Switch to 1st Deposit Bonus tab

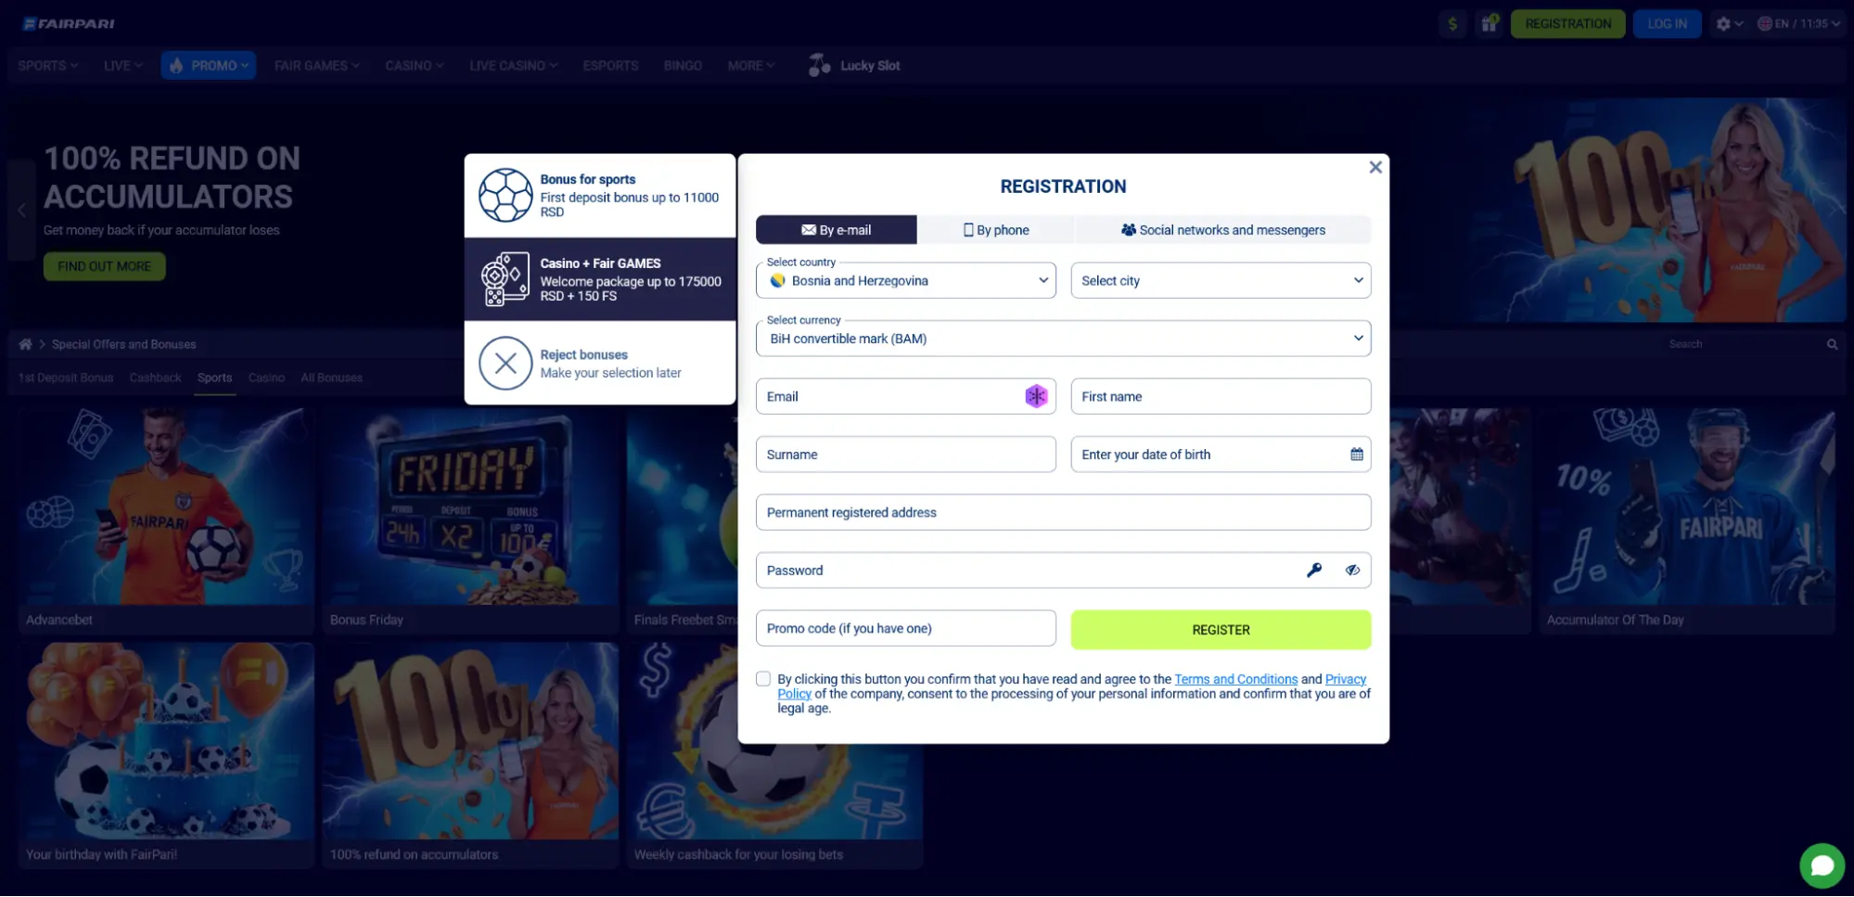pos(66,378)
